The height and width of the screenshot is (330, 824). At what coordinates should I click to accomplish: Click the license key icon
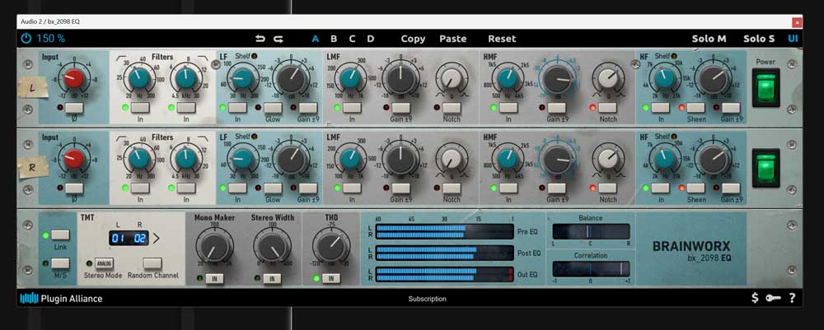click(x=774, y=298)
